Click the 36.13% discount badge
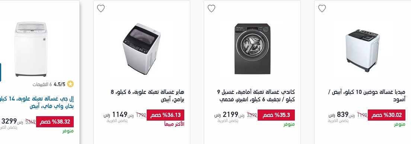This screenshot has height=144, width=411. pyautogui.click(x=165, y=115)
